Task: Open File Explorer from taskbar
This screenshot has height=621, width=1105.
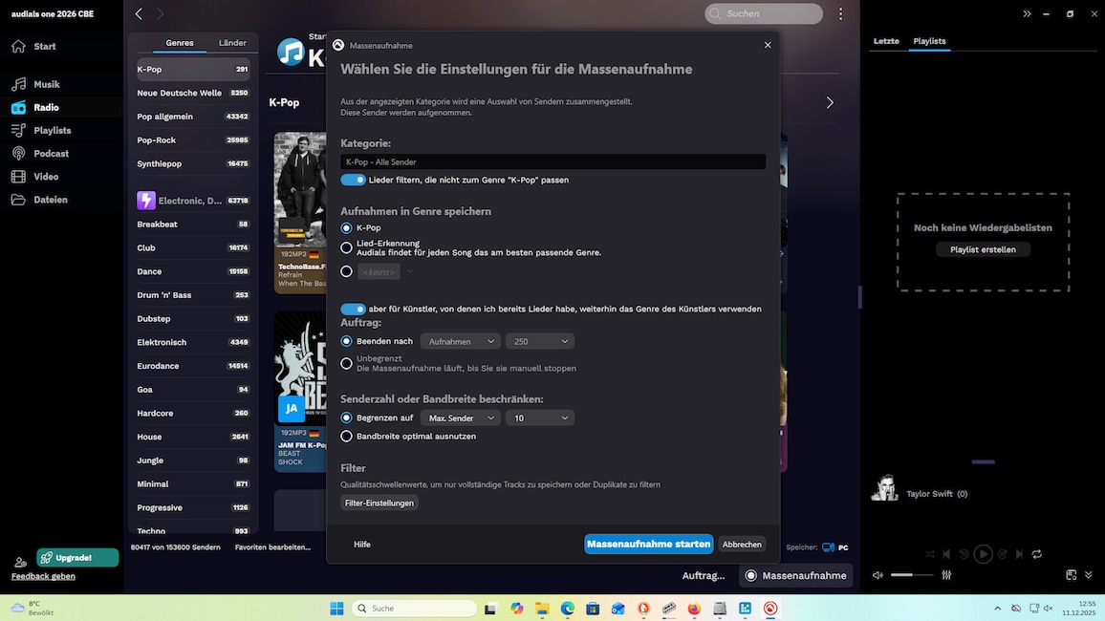Action: tap(542, 609)
